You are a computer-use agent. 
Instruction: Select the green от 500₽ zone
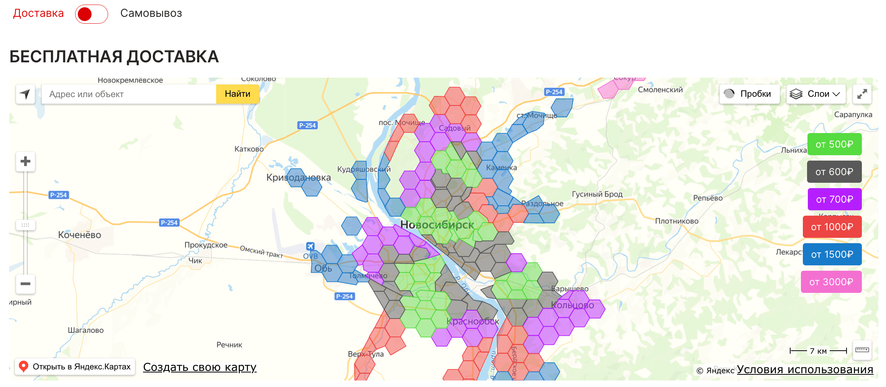coord(834,144)
